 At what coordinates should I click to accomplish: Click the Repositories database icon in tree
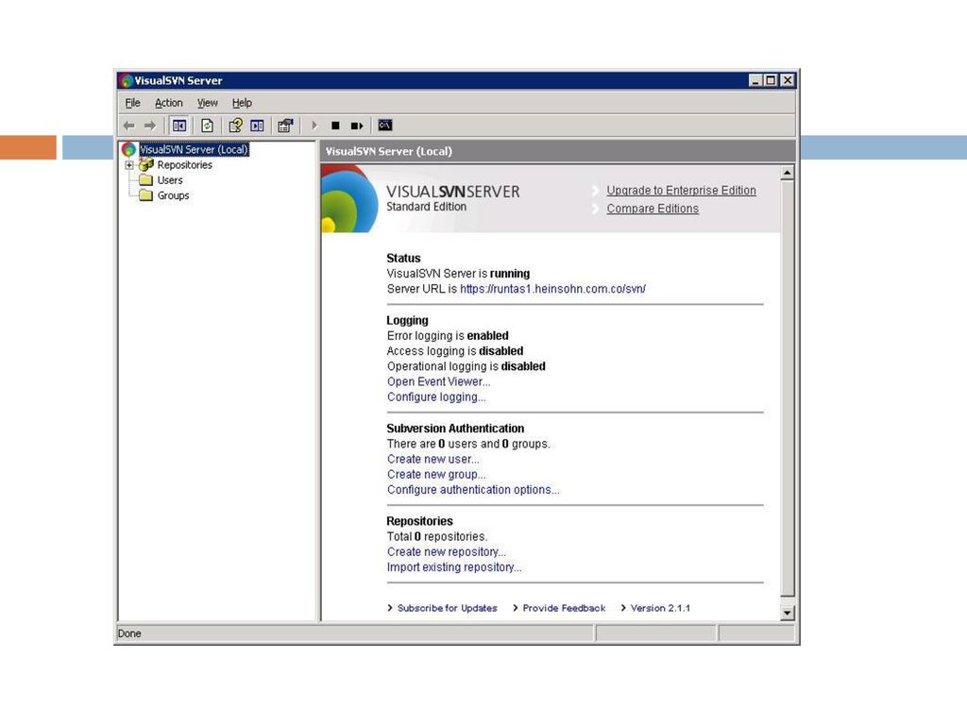tap(146, 164)
